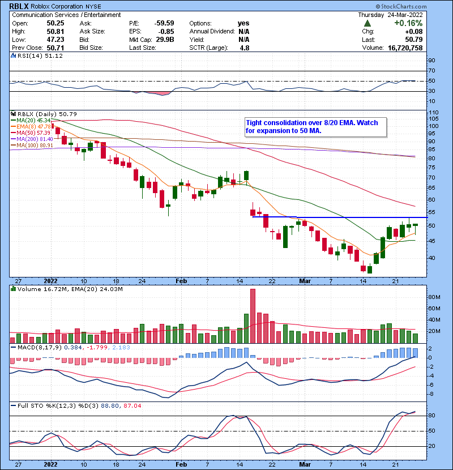This screenshot has height=470, width=453.
Task: Click the MA(100) 80.91 legend entry
Action: (32, 146)
